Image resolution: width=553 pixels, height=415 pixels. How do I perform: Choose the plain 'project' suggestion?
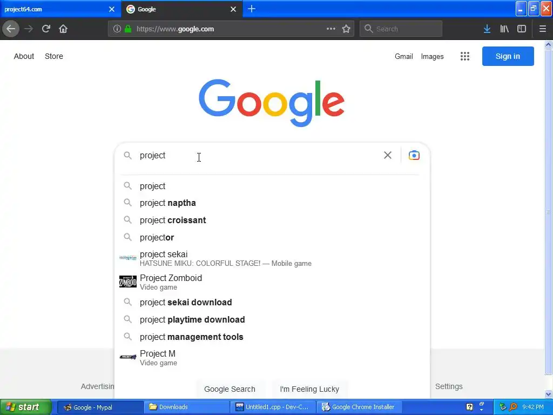(272, 186)
